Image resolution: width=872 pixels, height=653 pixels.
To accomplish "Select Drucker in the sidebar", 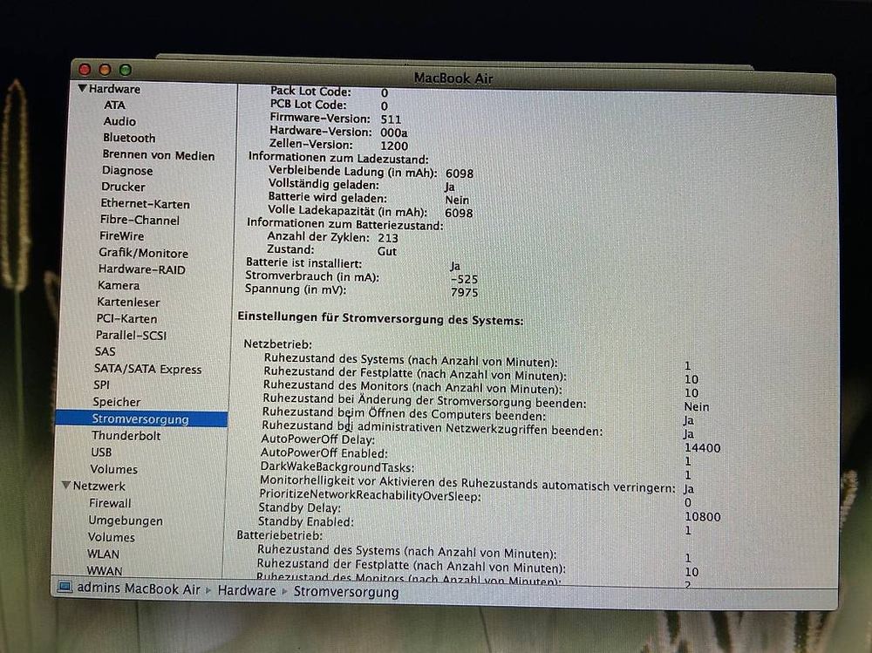I will tap(124, 187).
